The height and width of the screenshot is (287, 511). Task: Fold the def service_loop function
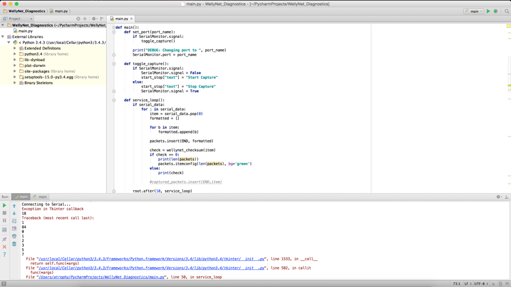click(114, 100)
